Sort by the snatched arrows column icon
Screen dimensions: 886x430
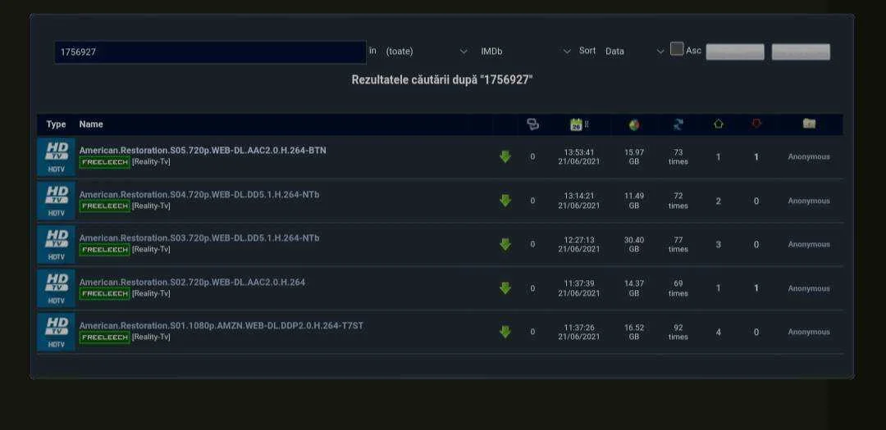(678, 124)
